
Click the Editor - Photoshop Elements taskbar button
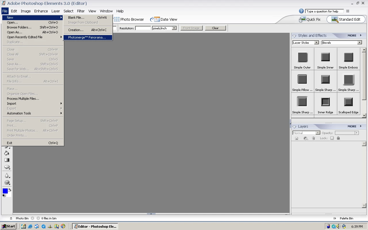point(95,226)
